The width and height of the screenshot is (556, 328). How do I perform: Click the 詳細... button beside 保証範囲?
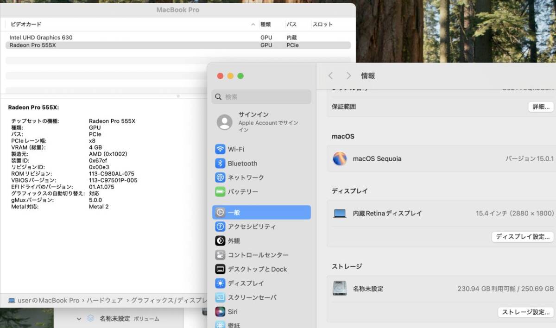pyautogui.click(x=541, y=107)
